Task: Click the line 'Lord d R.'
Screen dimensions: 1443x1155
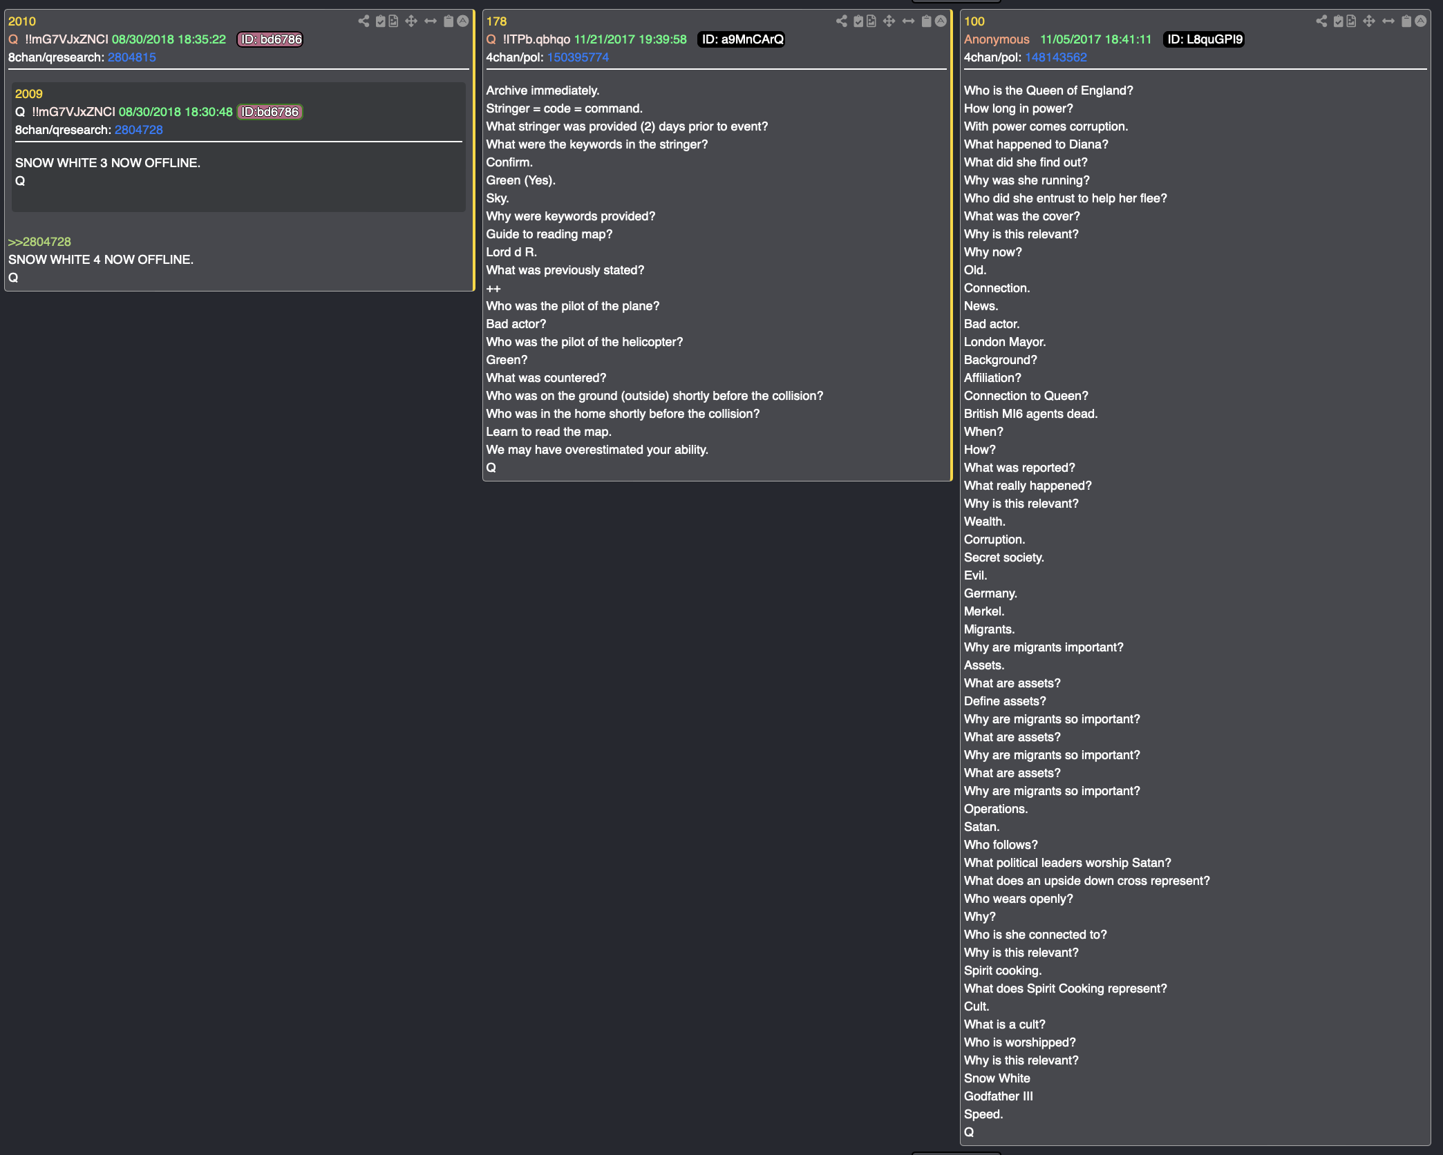Action: click(x=511, y=252)
